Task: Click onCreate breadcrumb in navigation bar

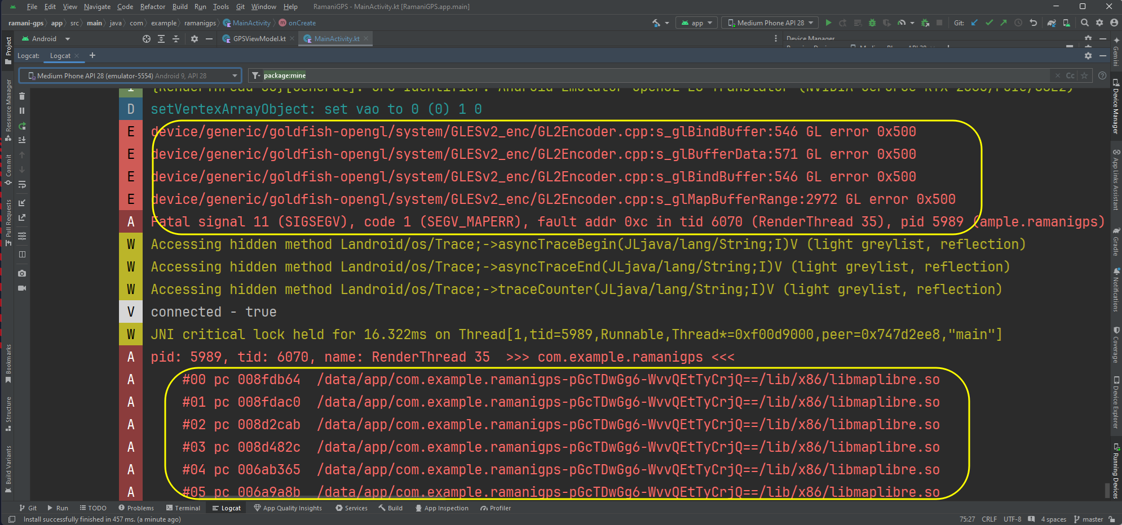Action: click(x=297, y=23)
